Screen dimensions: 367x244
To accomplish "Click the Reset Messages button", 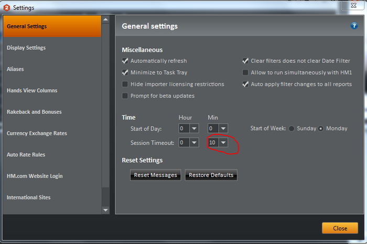I will click(x=155, y=175).
